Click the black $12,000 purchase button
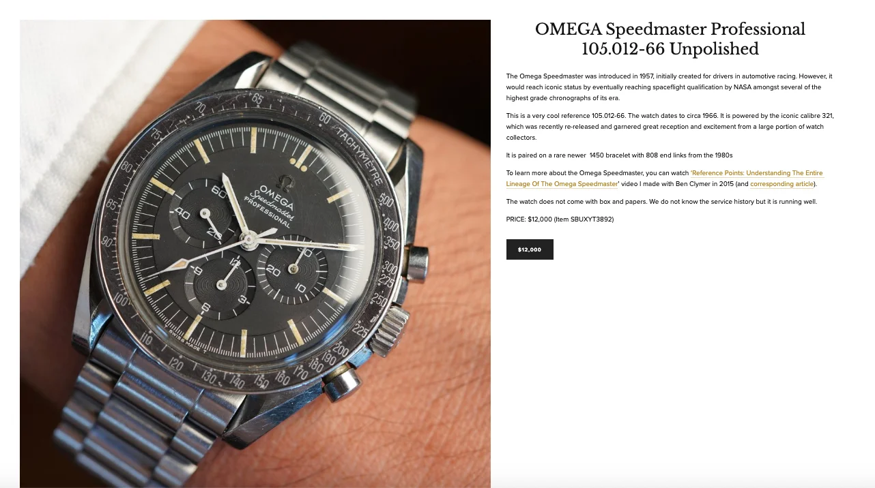Viewport: 875px width, 488px height. pyautogui.click(x=530, y=249)
